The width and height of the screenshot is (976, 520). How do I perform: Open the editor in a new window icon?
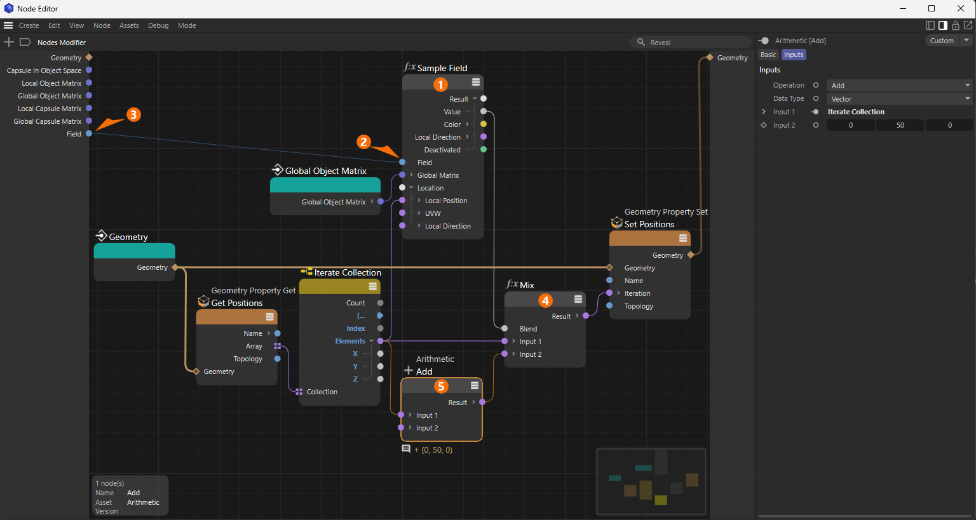coord(968,25)
